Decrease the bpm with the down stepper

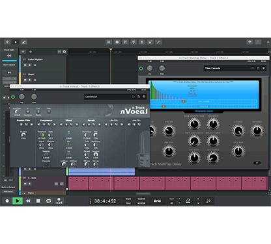tap(179, 203)
